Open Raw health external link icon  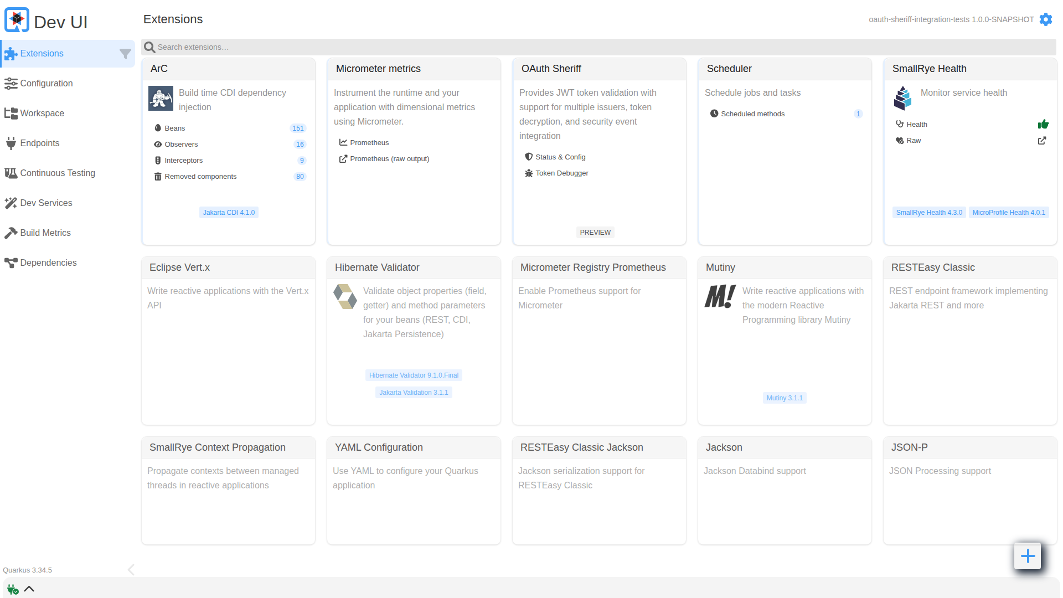(x=1042, y=141)
